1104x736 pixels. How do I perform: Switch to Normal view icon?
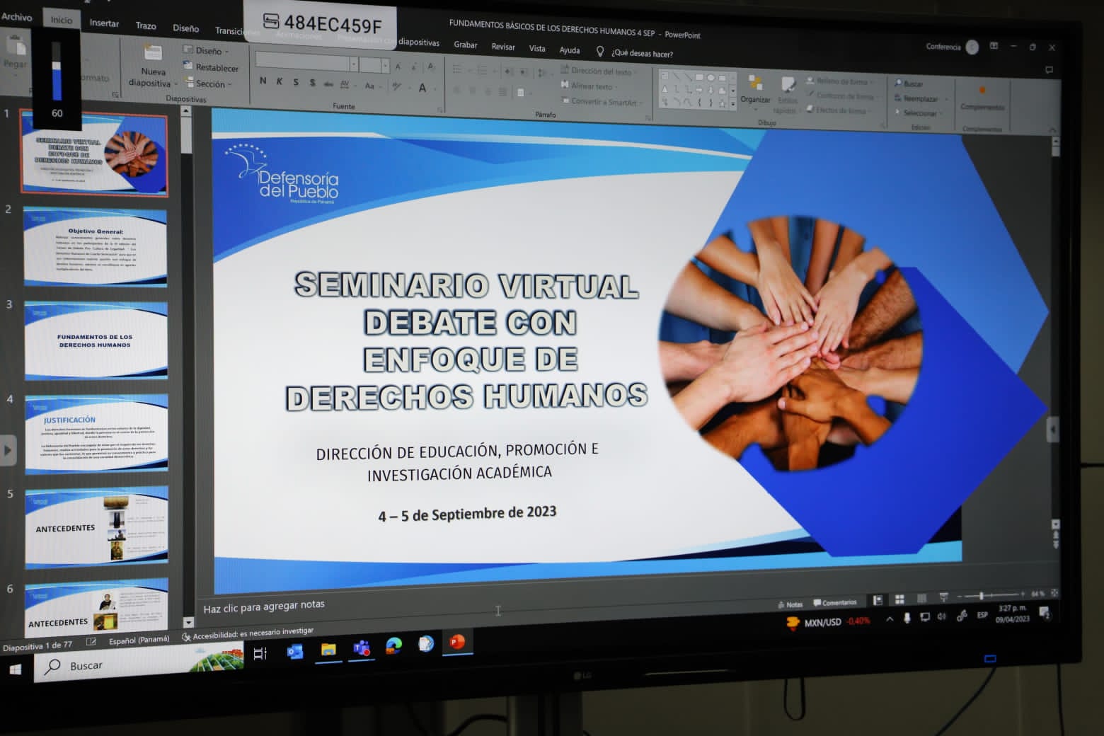click(878, 600)
